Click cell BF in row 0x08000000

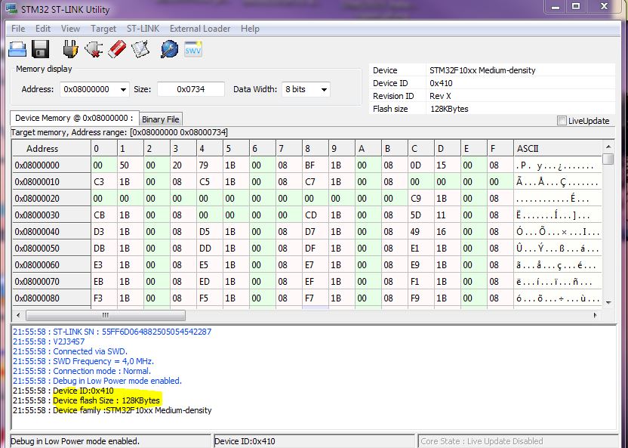[316, 165]
